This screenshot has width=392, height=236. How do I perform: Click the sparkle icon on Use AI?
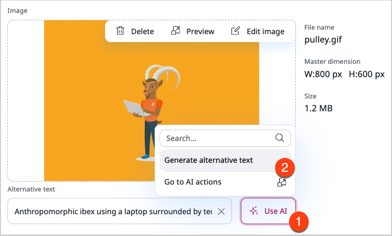pos(253,211)
